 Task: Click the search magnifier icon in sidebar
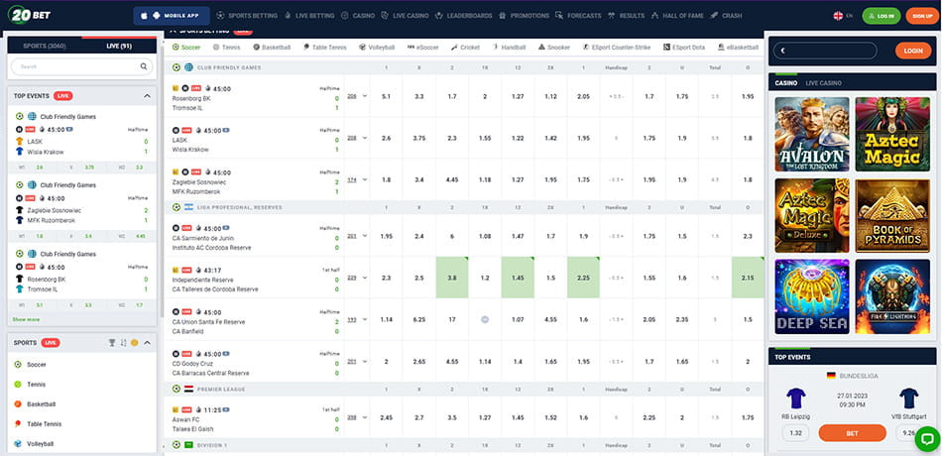point(144,66)
